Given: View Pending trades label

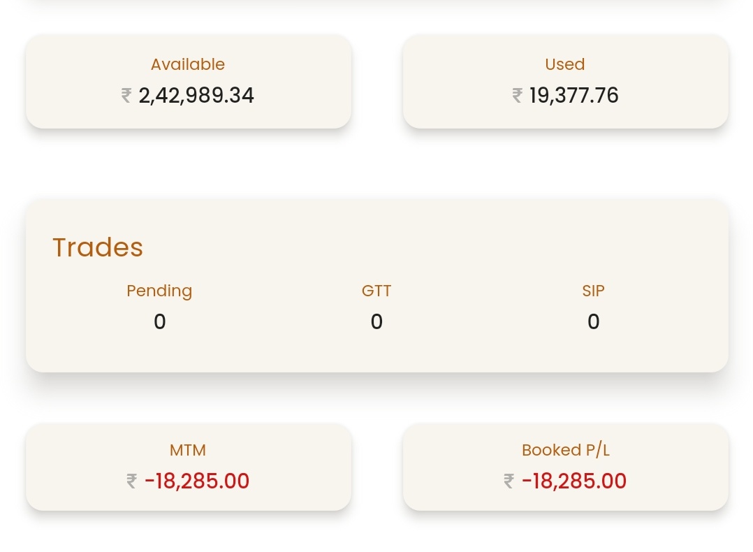Looking at the screenshot, I should pos(159,291).
